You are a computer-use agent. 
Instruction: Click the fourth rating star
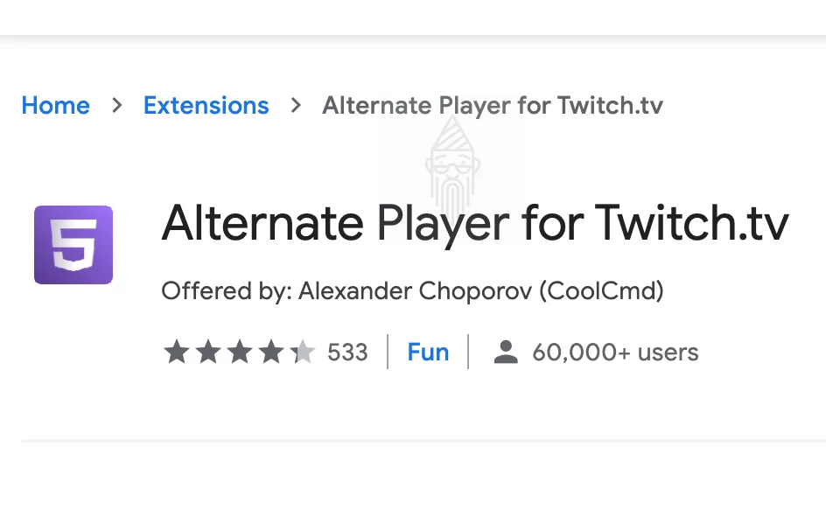click(271, 352)
